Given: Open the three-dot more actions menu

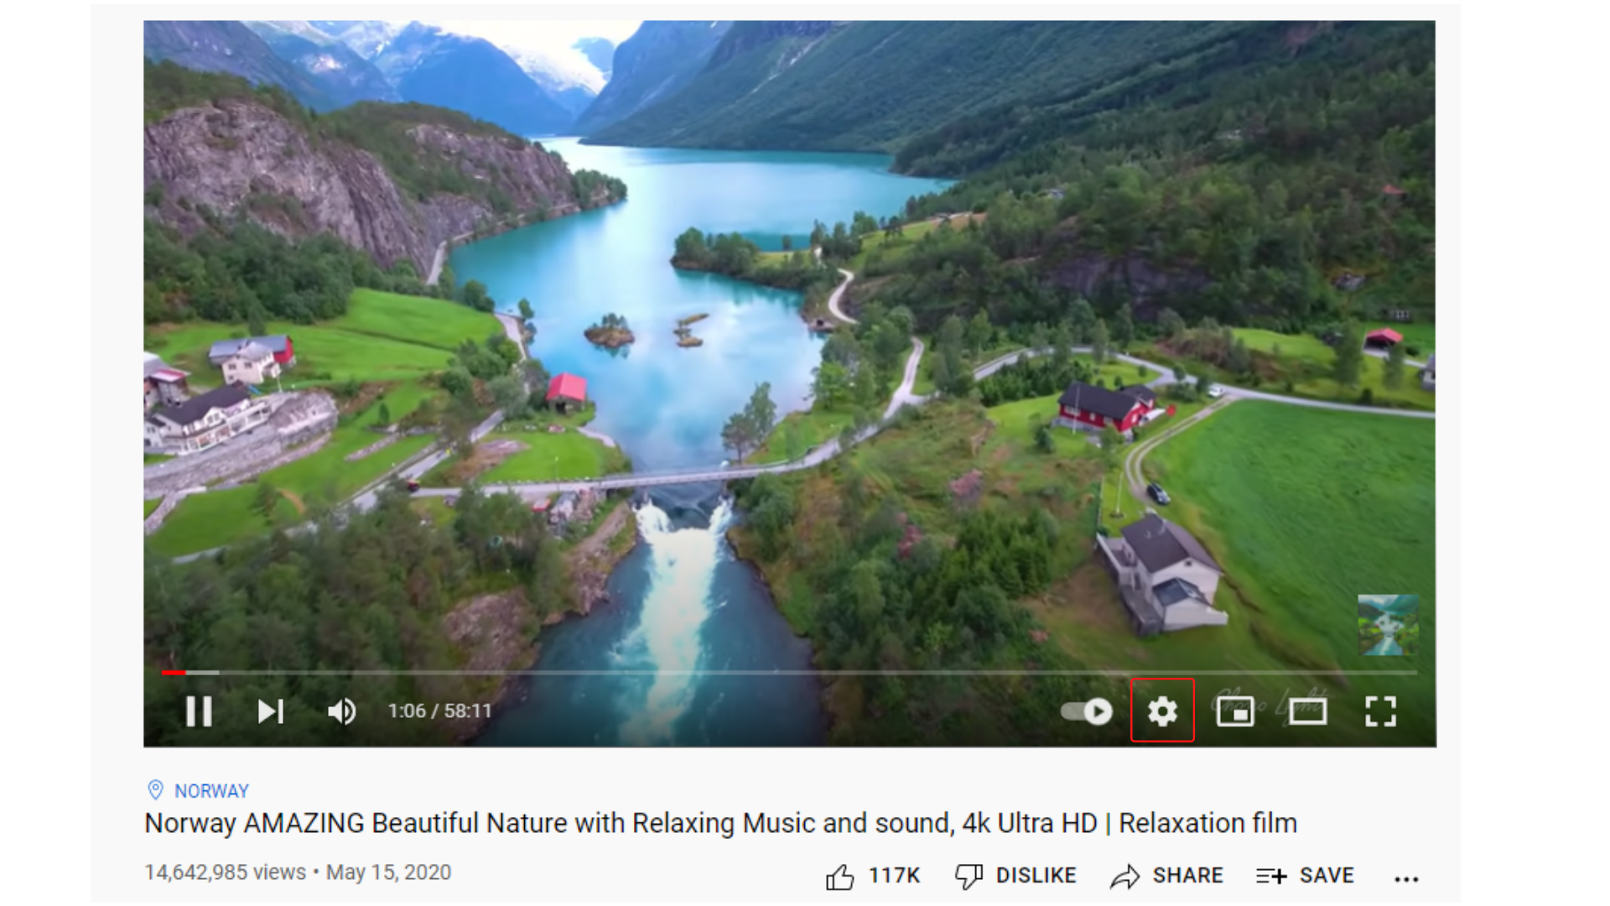Looking at the screenshot, I should pos(1406,879).
